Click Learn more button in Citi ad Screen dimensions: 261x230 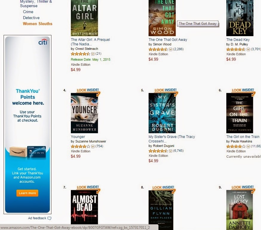[27, 193]
